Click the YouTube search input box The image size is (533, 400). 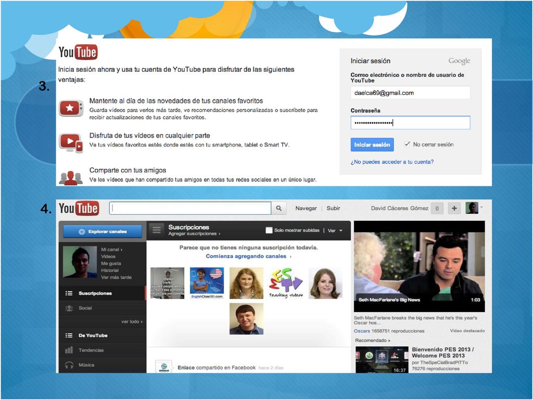point(190,208)
